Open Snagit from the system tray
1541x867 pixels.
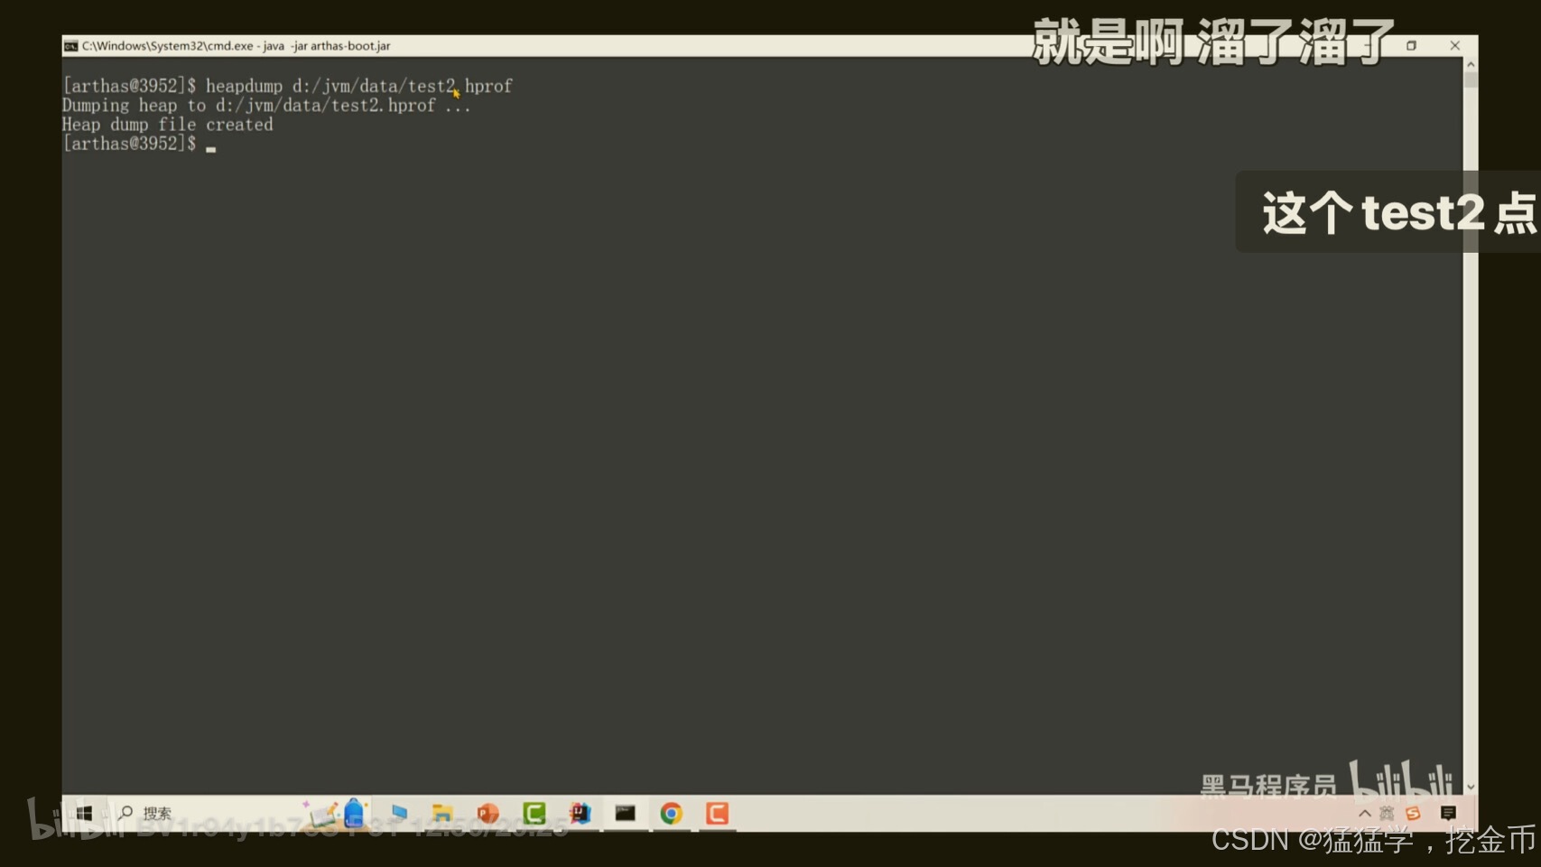click(x=1413, y=813)
